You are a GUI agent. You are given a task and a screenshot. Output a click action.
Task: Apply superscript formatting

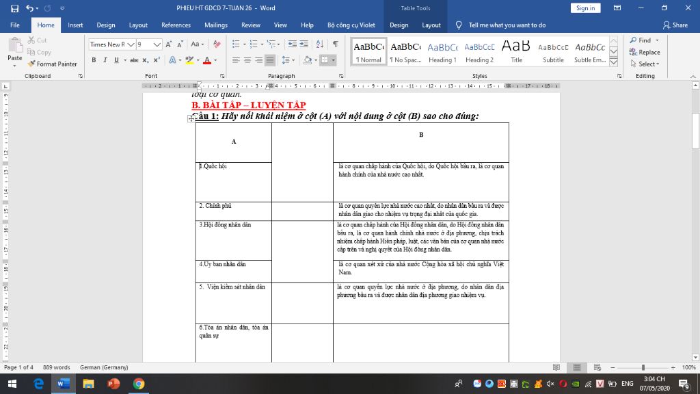tap(157, 60)
